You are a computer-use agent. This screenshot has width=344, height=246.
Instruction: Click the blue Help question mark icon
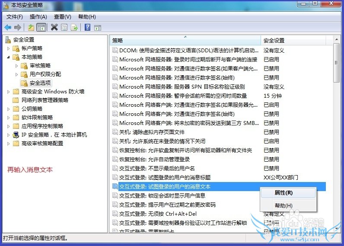point(87,27)
